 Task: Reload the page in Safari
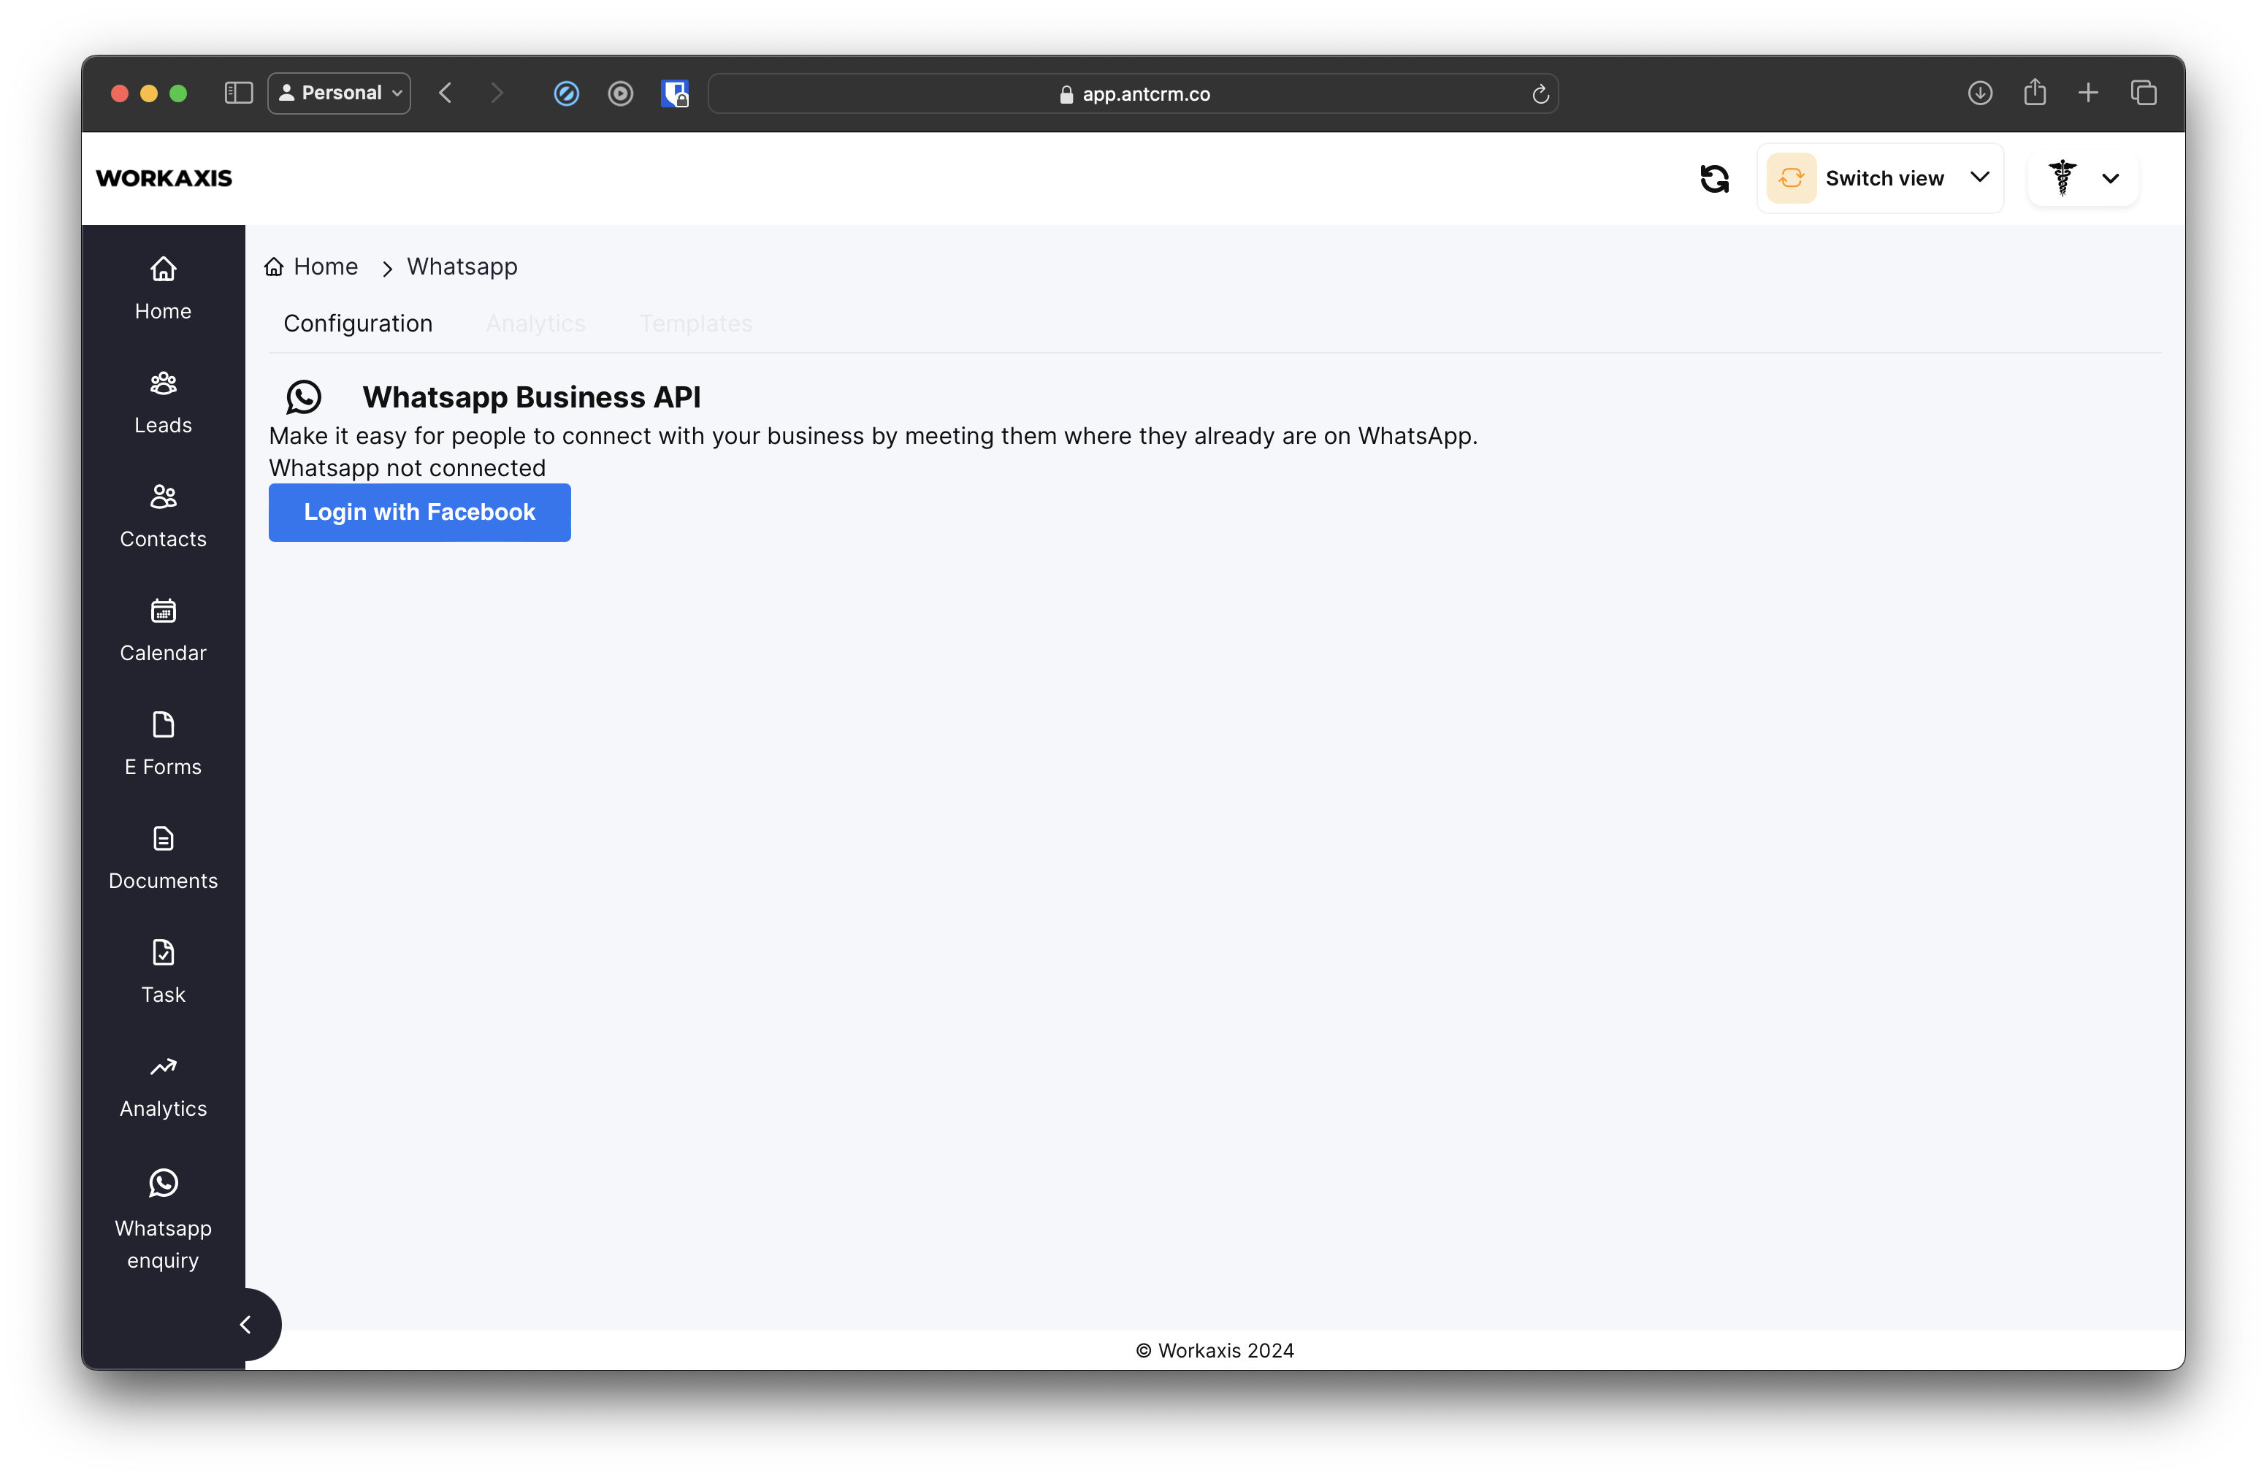1540,93
